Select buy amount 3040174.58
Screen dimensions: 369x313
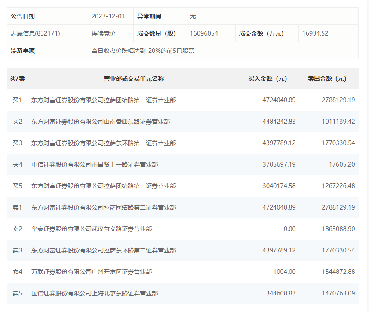(x=279, y=186)
